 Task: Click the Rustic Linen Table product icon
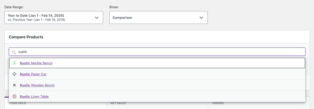point(14,96)
